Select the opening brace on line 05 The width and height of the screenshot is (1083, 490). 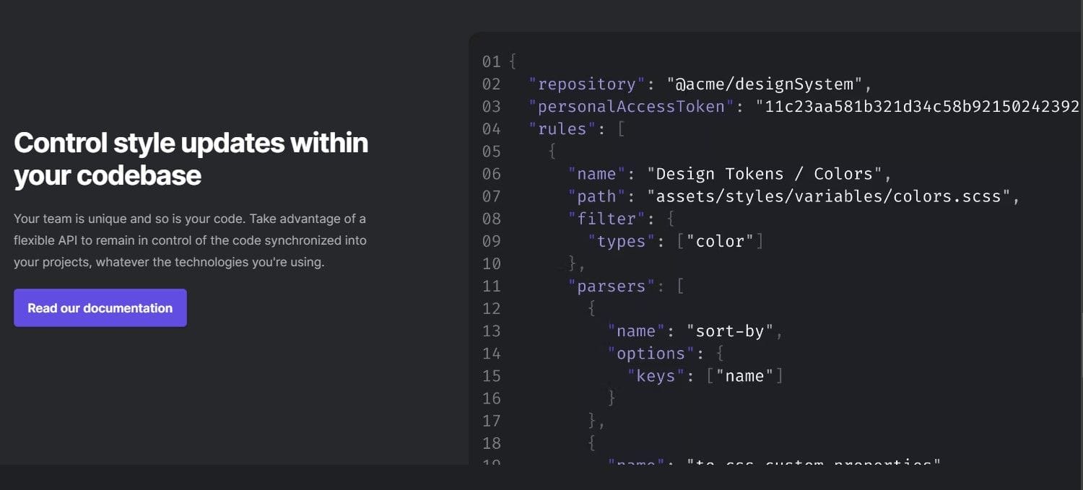(552, 151)
